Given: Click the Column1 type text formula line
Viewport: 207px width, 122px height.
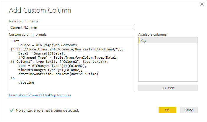Looking at the screenshot, I should [x=59, y=62].
